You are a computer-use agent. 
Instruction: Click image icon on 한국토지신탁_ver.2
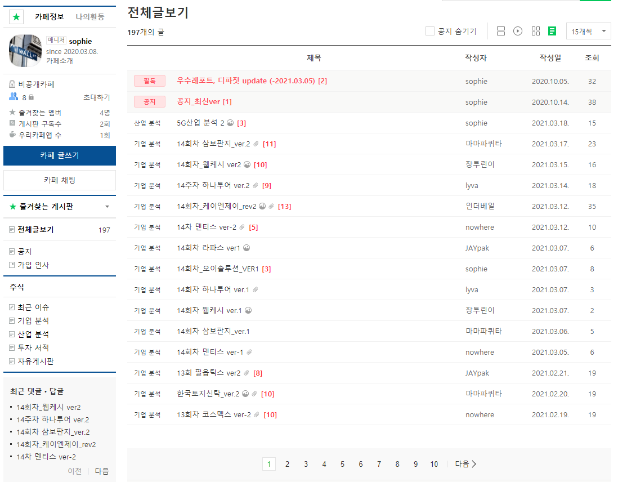pyautogui.click(x=245, y=394)
